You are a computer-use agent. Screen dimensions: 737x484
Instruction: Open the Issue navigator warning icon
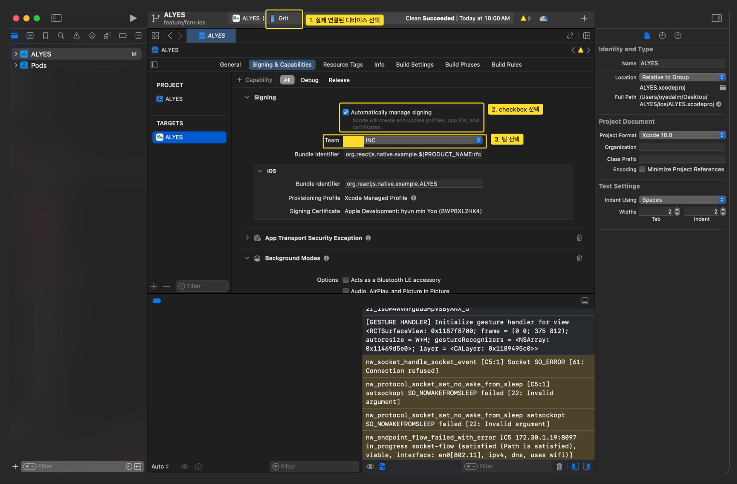tap(76, 36)
